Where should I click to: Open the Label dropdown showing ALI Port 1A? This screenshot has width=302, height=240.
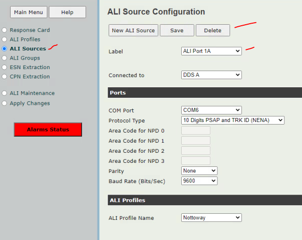pyautogui.click(x=211, y=51)
